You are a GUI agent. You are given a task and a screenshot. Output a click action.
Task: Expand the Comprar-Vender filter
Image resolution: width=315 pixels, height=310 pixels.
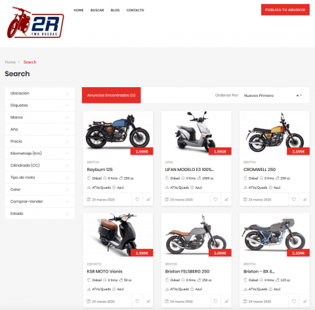(x=40, y=201)
